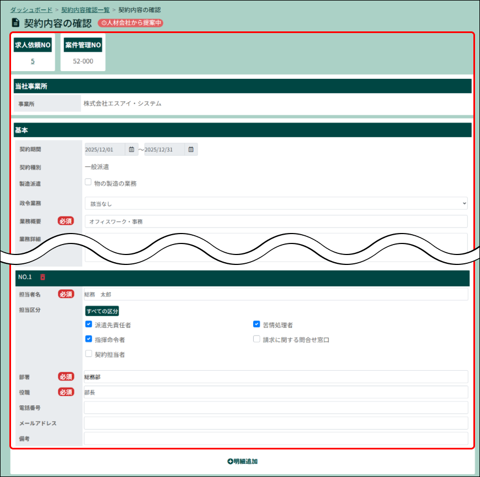
Task: Click the 契約期間 field label
Action: point(30,149)
